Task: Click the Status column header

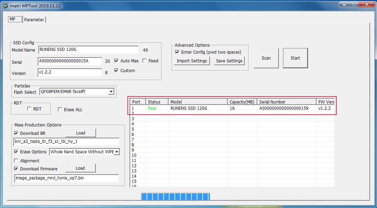Action: point(157,102)
